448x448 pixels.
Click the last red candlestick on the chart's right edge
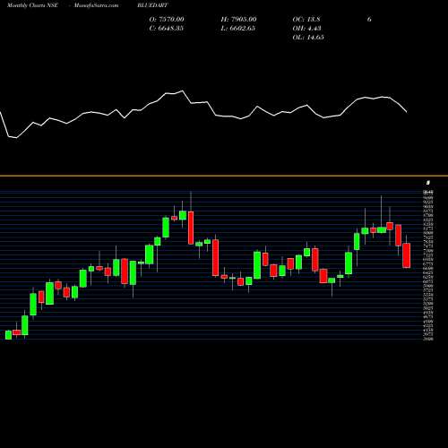pyautogui.click(x=407, y=255)
